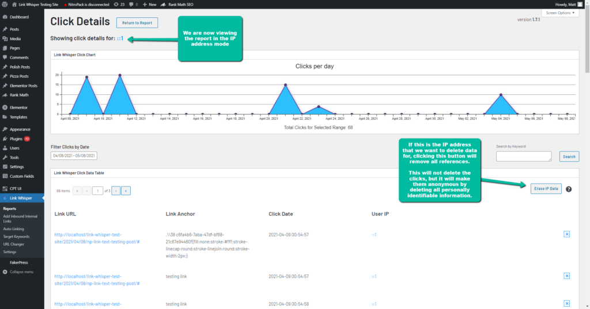
Task: Open the first row link URL
Action: tap(97, 238)
